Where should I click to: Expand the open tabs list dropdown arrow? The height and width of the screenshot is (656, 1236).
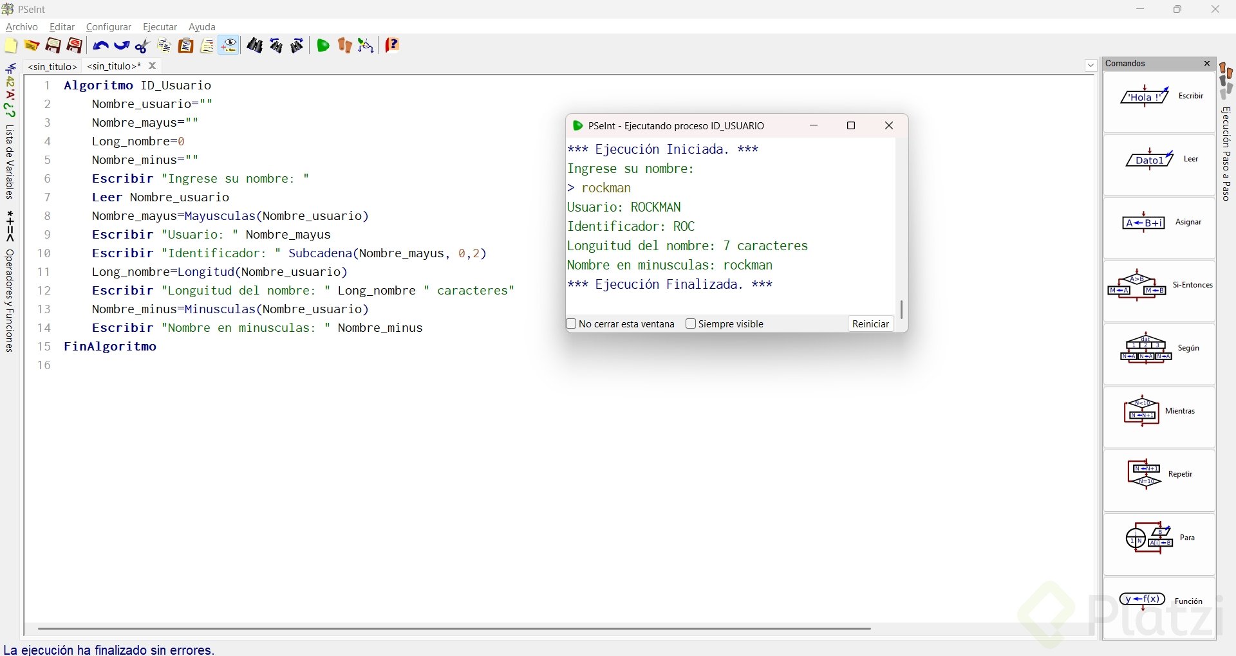(x=1091, y=66)
